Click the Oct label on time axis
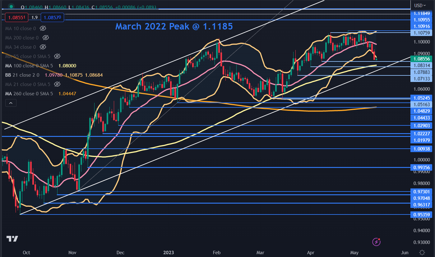The width and height of the screenshot is (435, 257). pos(26,252)
